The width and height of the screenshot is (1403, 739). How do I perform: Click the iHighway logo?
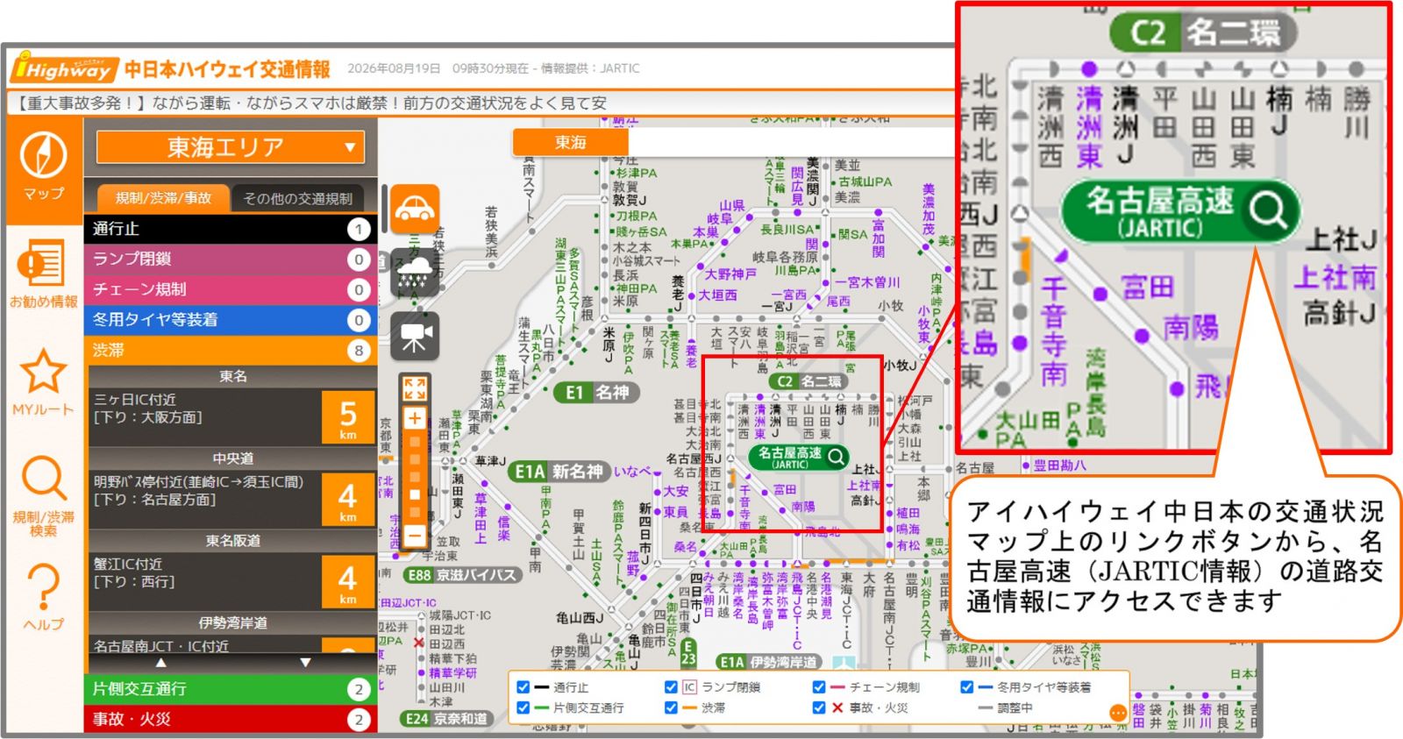[65, 68]
